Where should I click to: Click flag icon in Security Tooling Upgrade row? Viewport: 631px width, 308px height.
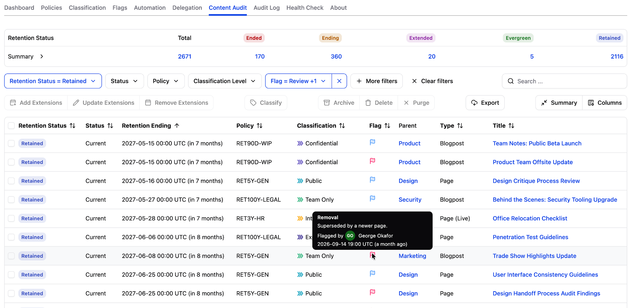[x=372, y=198]
